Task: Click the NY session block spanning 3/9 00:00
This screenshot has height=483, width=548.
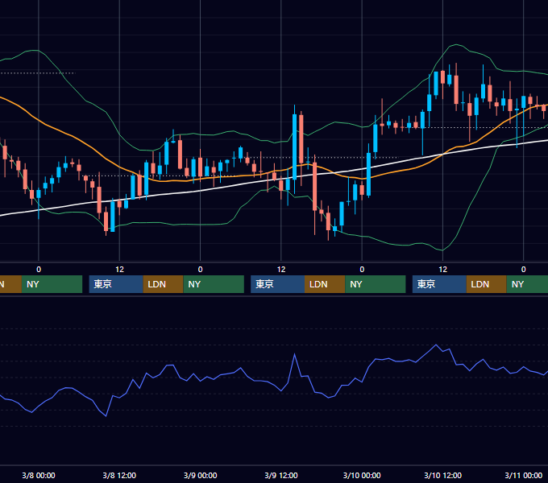Action: (x=214, y=284)
